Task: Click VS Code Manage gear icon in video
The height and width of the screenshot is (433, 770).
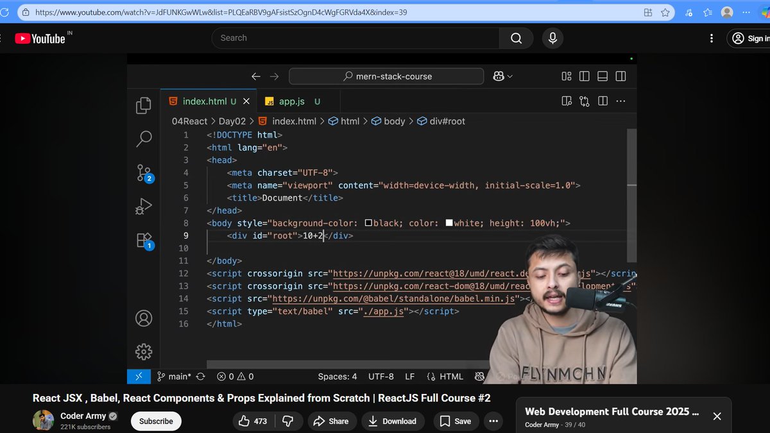Action: tap(144, 352)
